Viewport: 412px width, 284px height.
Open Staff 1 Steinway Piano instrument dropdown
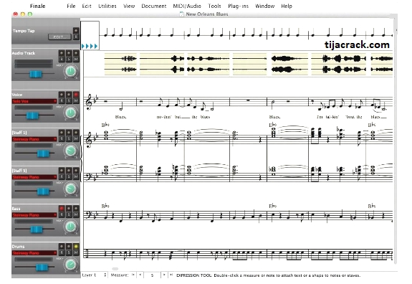tap(34, 139)
